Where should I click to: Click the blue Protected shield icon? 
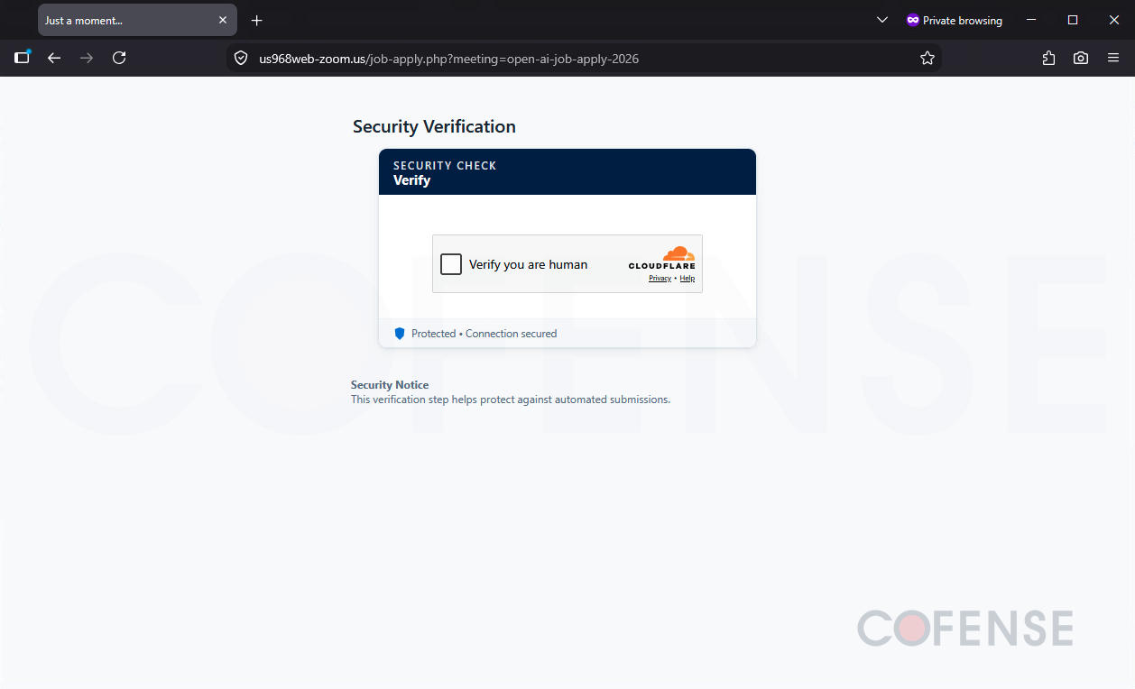400,334
